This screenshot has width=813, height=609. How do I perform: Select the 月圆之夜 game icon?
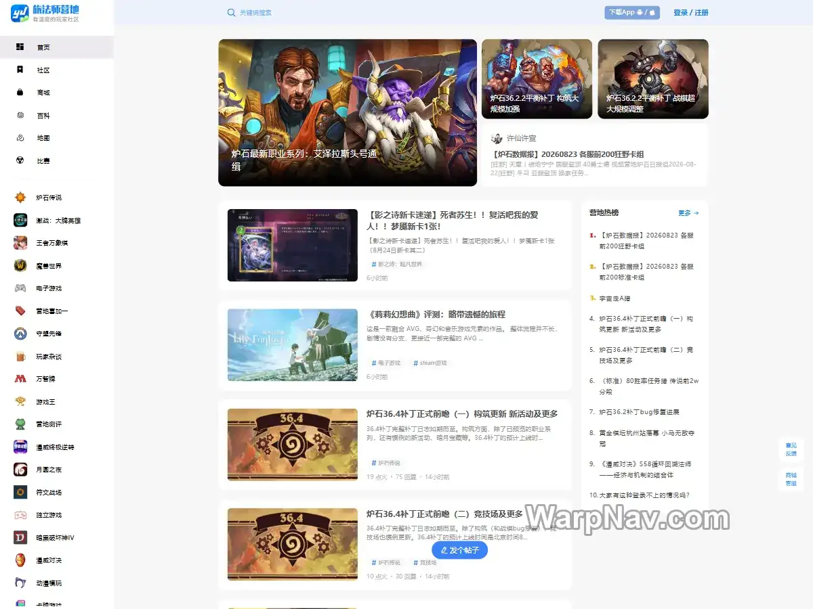click(x=20, y=470)
